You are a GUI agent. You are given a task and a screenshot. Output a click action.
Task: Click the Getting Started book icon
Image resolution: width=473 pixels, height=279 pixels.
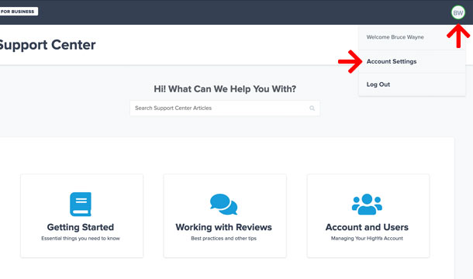(81, 204)
